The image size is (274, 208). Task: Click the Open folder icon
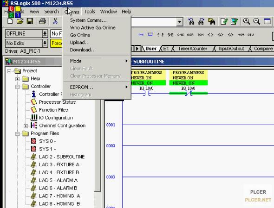[x=20, y=21]
